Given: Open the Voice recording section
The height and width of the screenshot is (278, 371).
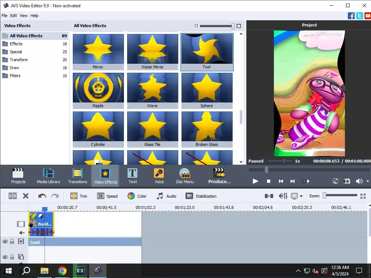Looking at the screenshot, I should [159, 176].
